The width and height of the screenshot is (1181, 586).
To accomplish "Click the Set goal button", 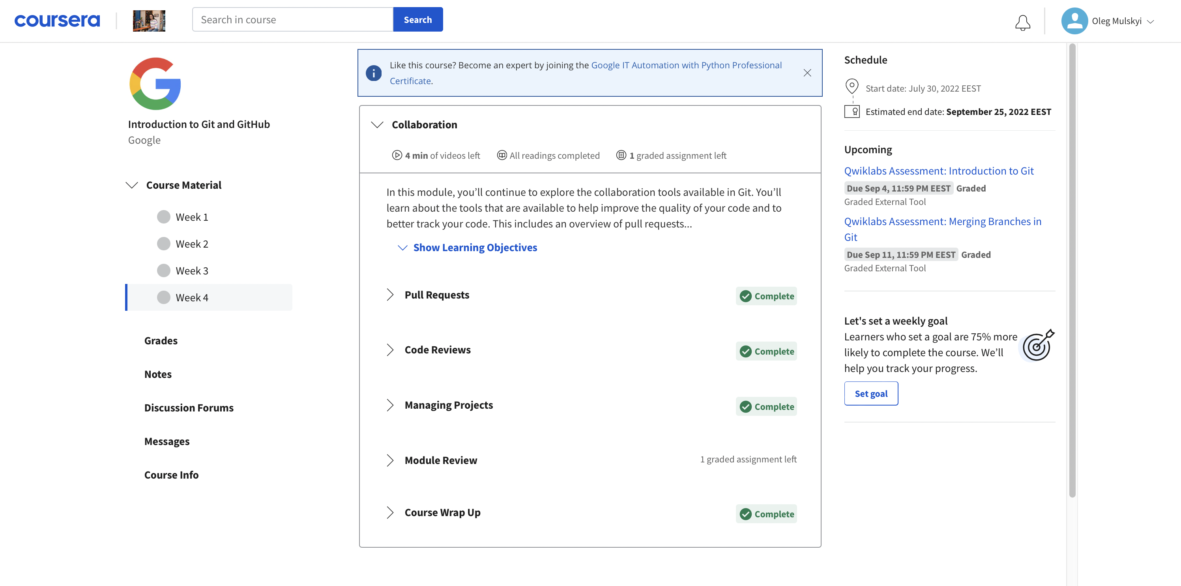I will point(870,393).
